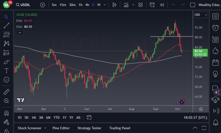Click the ruler measure tool
Screen dimensions: 221x133
(6, 92)
